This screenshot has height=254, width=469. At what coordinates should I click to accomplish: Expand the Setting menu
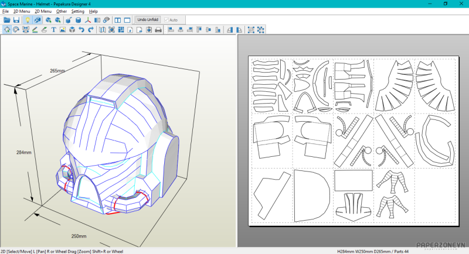click(77, 11)
